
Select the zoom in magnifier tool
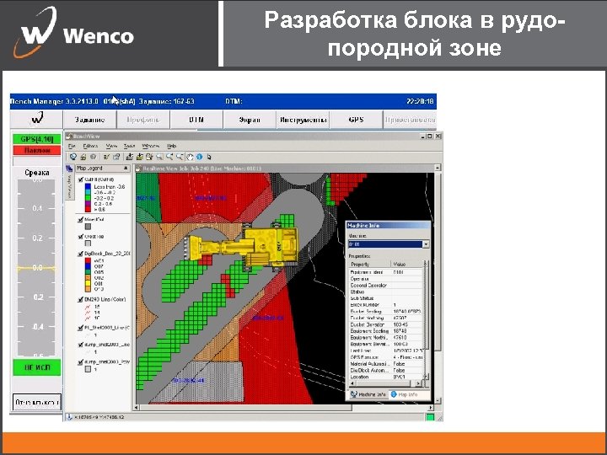(169, 157)
